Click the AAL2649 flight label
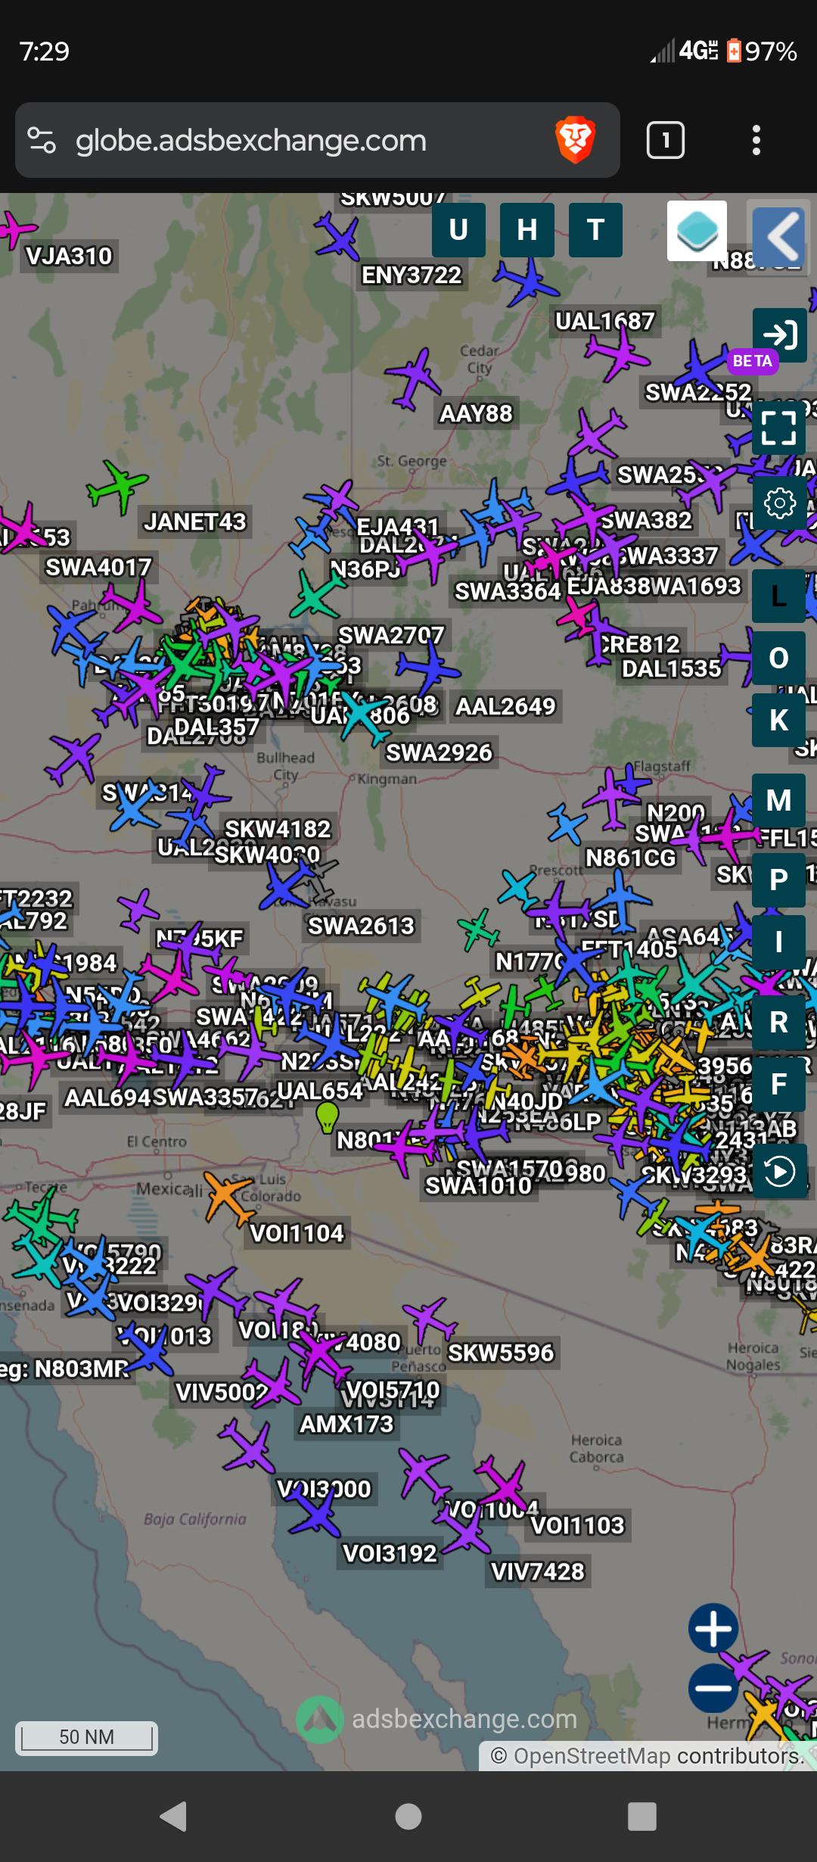Screen dimensions: 817x1862 coord(505,706)
